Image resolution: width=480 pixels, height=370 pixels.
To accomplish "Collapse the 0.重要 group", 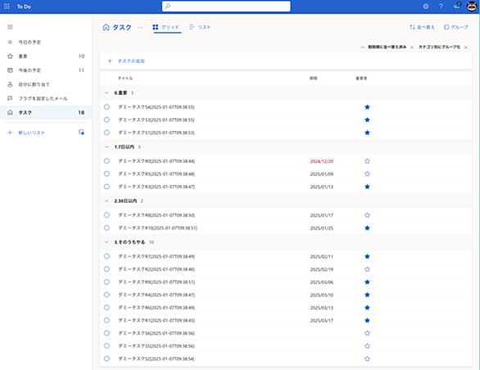I will click(106, 92).
